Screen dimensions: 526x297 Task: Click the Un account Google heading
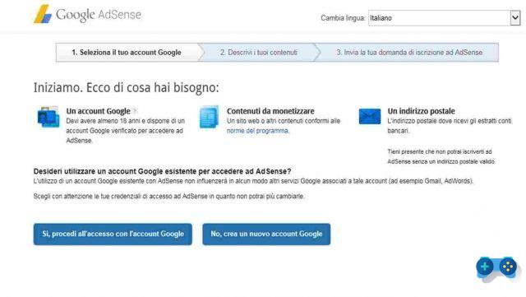pyautogui.click(x=99, y=111)
